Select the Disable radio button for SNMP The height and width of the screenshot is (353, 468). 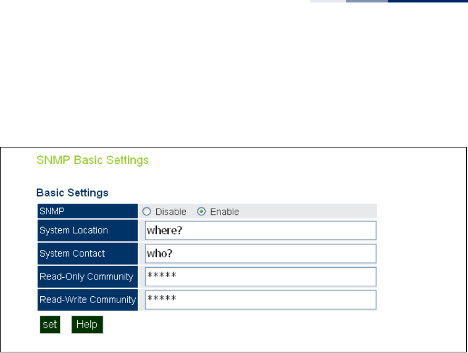(146, 212)
